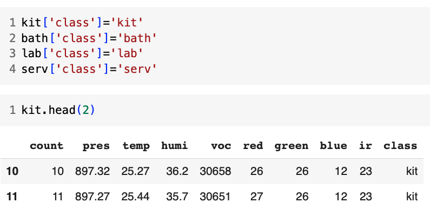The image size is (430, 223).
Task: Click the pres value 897.32
Action: 92,171
